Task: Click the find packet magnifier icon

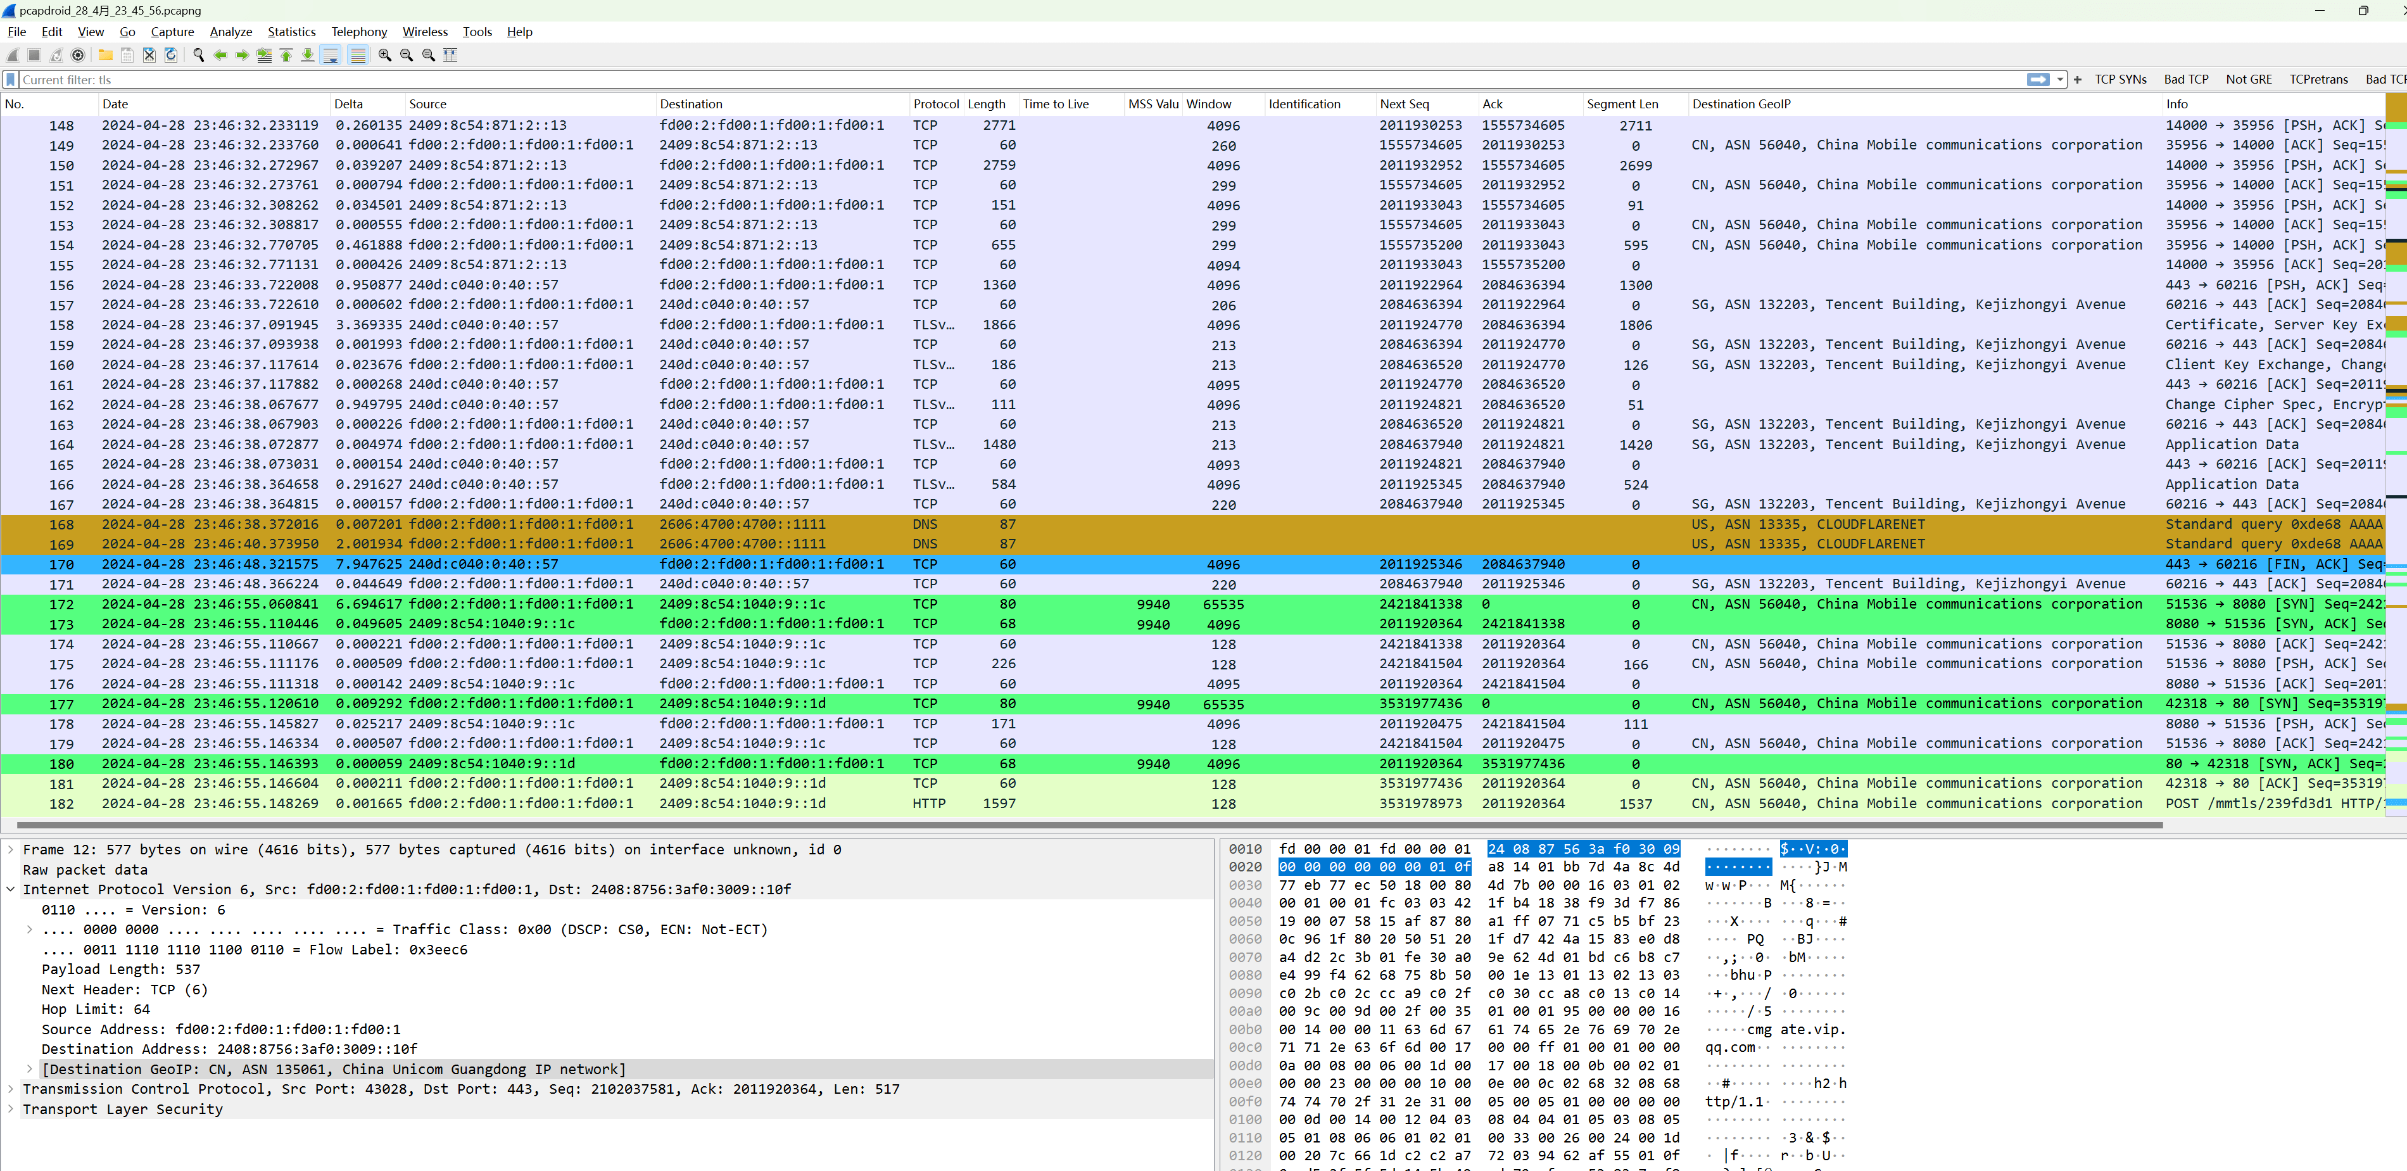Action: pos(198,55)
